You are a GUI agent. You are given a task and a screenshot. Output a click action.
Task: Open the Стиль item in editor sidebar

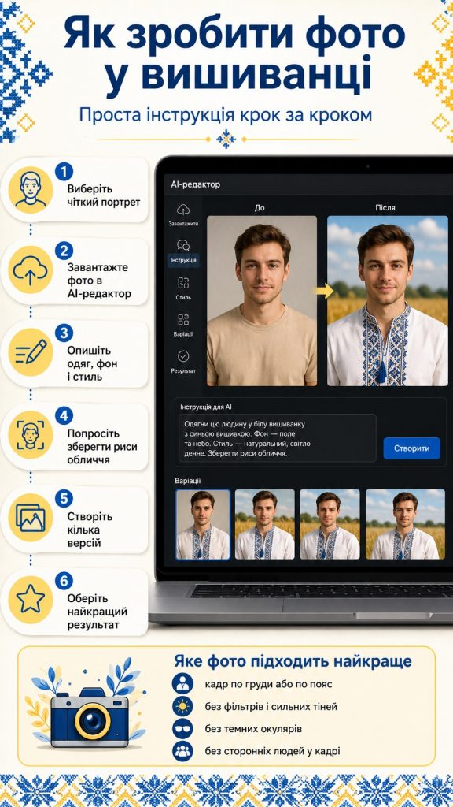coord(183,288)
